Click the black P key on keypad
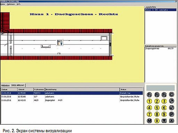Viewport: 178px width, 133px height. click(171, 114)
